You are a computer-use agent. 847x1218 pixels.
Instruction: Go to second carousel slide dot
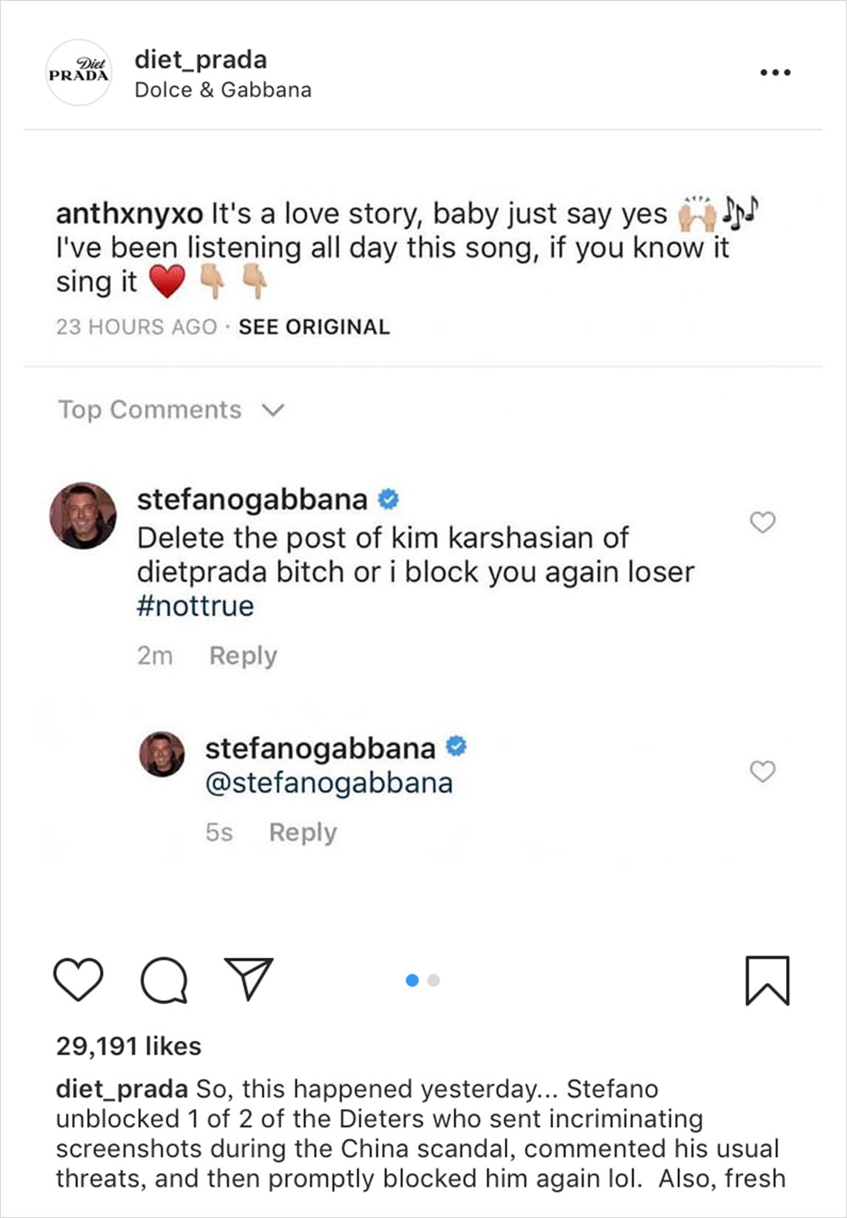point(434,980)
